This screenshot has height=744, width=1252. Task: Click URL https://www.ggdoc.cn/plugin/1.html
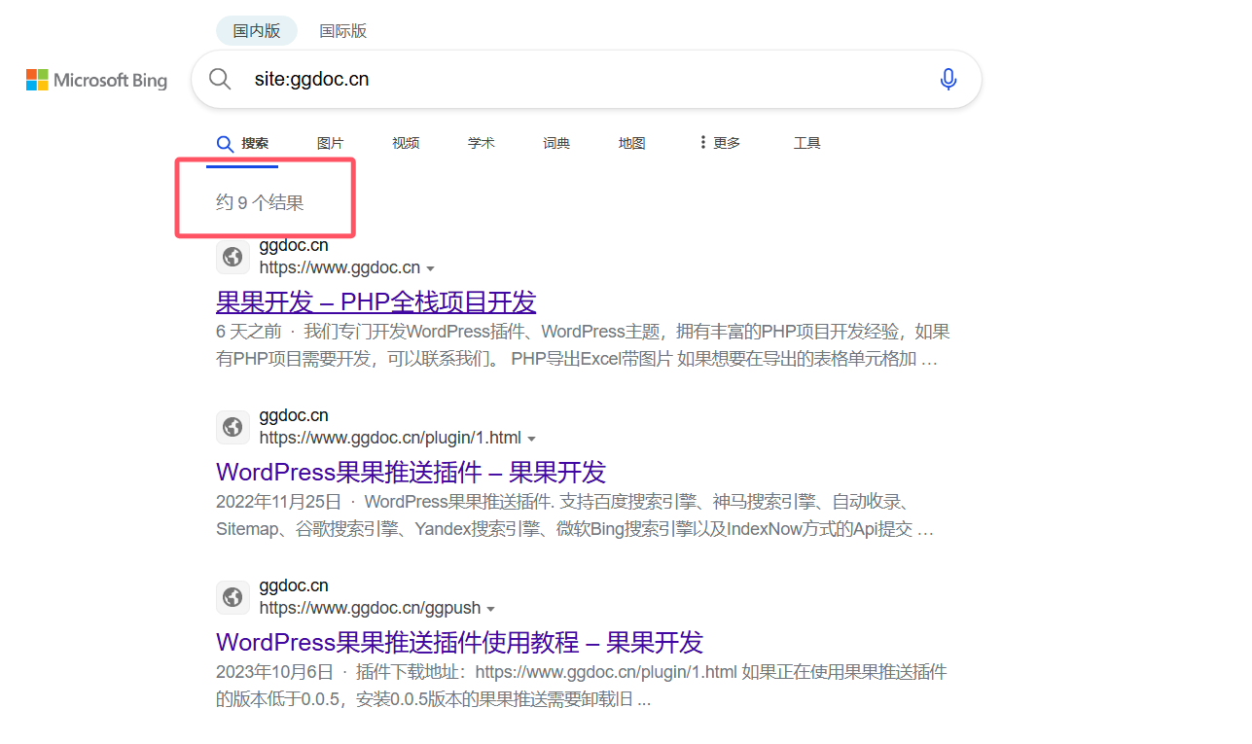390,439
